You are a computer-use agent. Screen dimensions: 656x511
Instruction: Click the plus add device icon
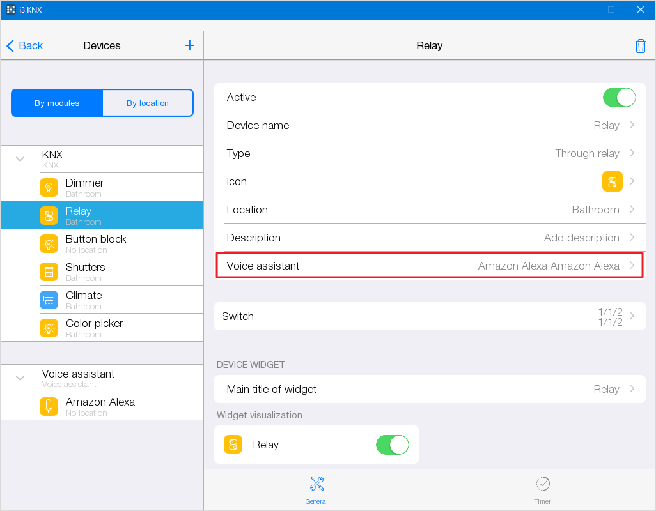(189, 45)
